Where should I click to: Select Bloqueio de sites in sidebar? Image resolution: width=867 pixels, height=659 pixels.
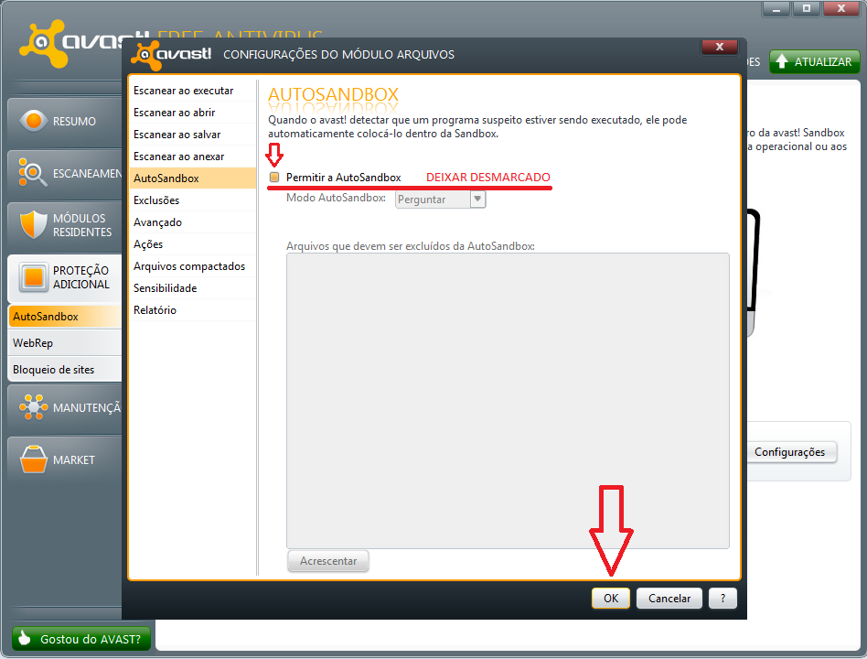click(65, 370)
